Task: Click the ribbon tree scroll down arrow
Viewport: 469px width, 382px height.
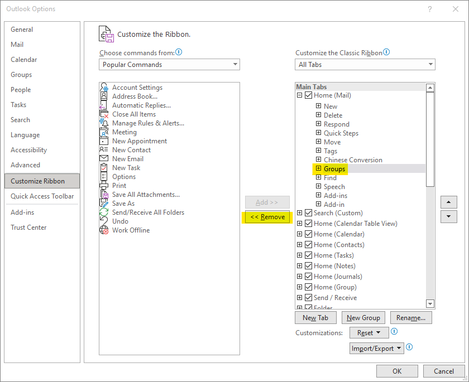Action: click(430, 304)
